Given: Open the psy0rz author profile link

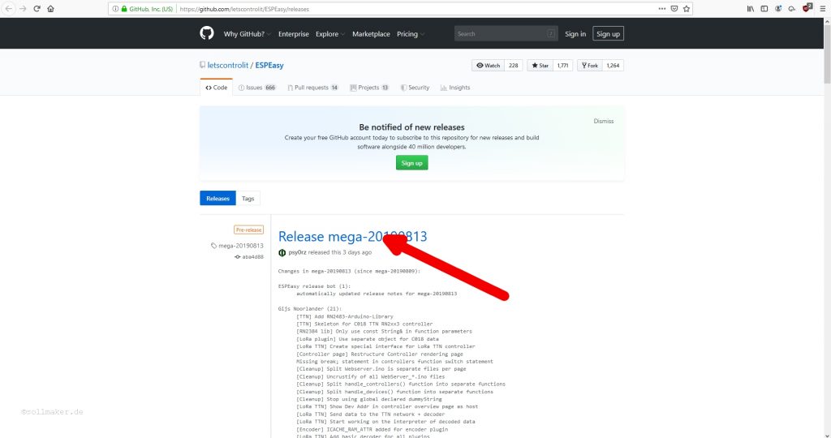Looking at the screenshot, I should pos(297,252).
